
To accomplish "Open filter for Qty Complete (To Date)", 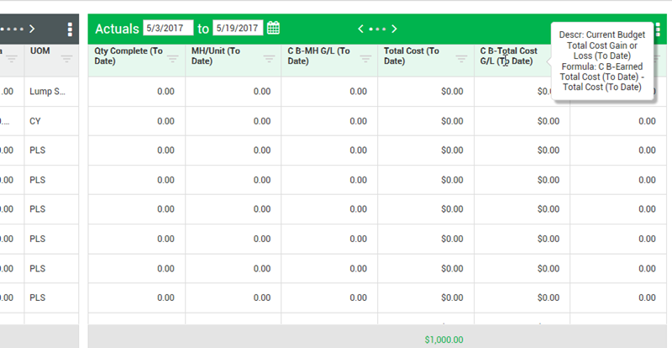I will [x=172, y=59].
